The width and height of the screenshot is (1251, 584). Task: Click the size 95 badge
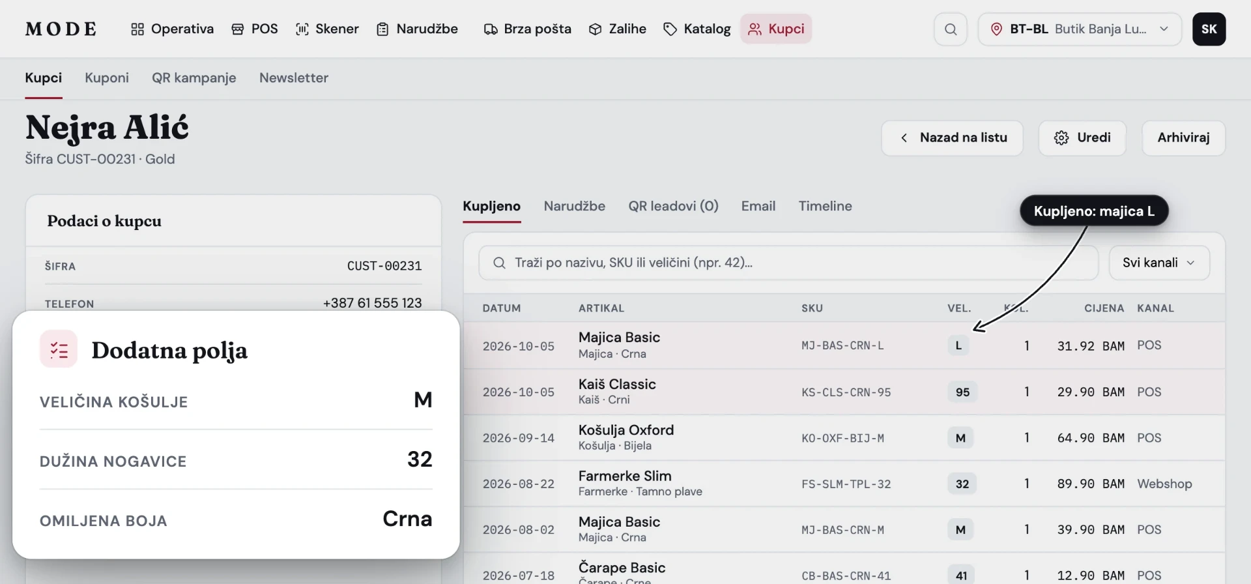962,392
